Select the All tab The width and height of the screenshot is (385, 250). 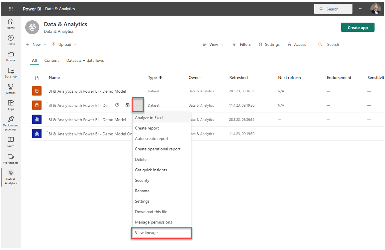coord(34,61)
